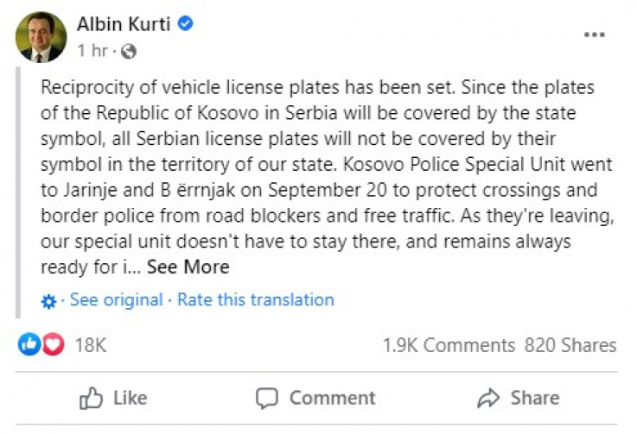The height and width of the screenshot is (434, 637).
Task: Click the translation settings gear icon
Action: pos(49,301)
